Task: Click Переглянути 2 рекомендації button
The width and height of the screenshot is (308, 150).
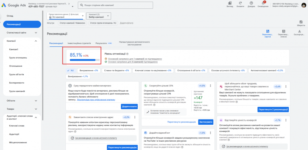Action: [273, 110]
